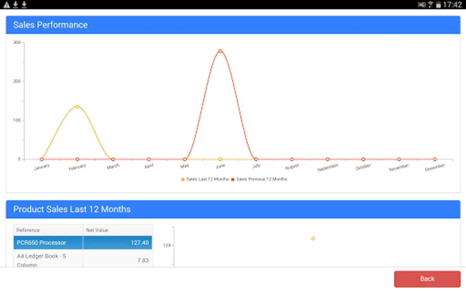This screenshot has height=291, width=466.
Task: Select the February peak point on the orange line
Action: click(77, 106)
